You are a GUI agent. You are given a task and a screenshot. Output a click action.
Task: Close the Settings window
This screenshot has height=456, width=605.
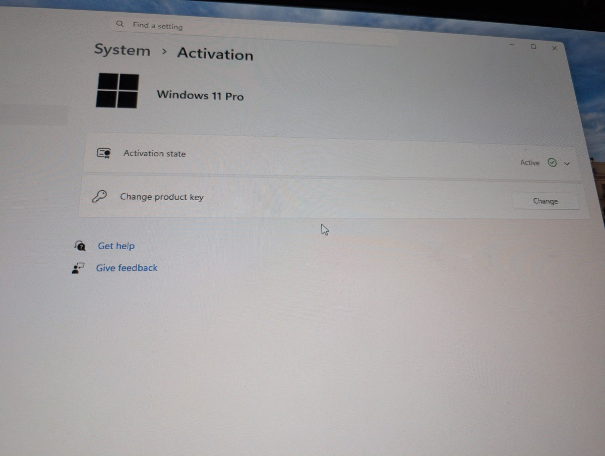point(555,48)
